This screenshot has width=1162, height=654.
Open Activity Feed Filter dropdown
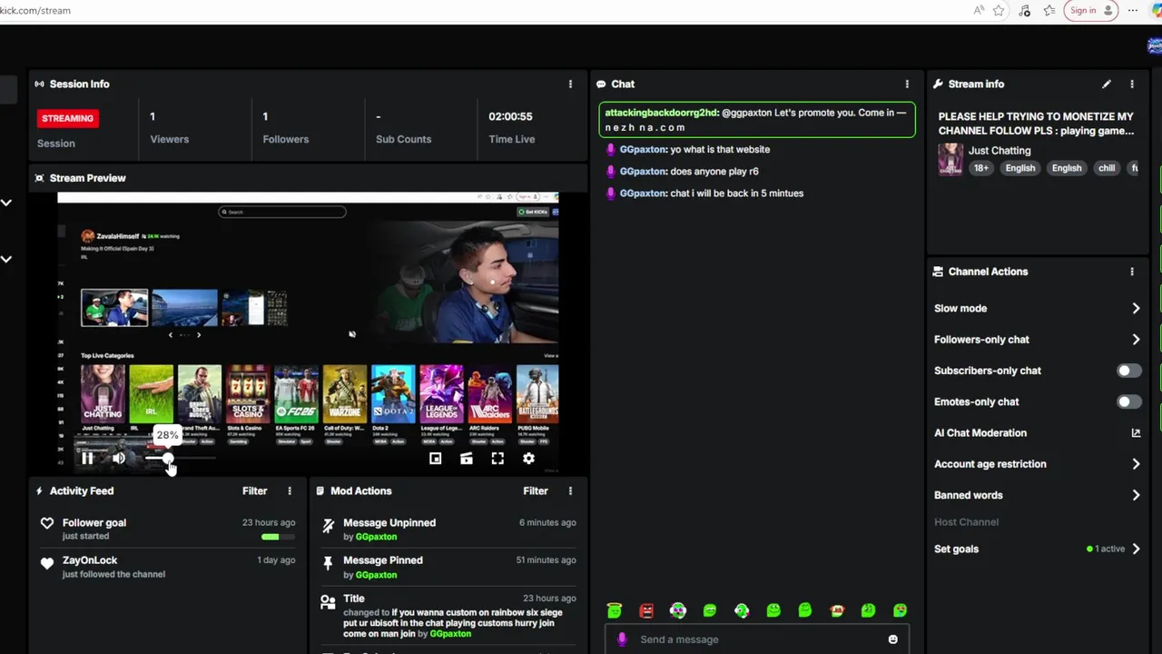click(x=255, y=490)
